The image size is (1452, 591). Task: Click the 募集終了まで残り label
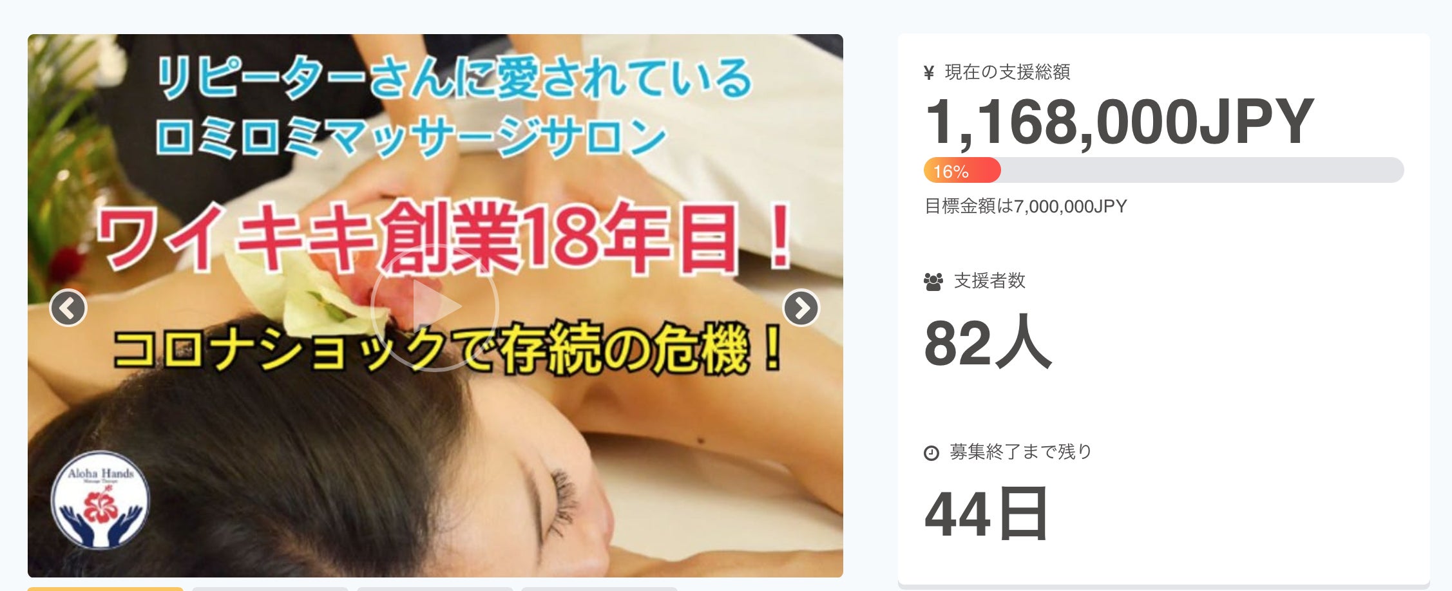1021,452
